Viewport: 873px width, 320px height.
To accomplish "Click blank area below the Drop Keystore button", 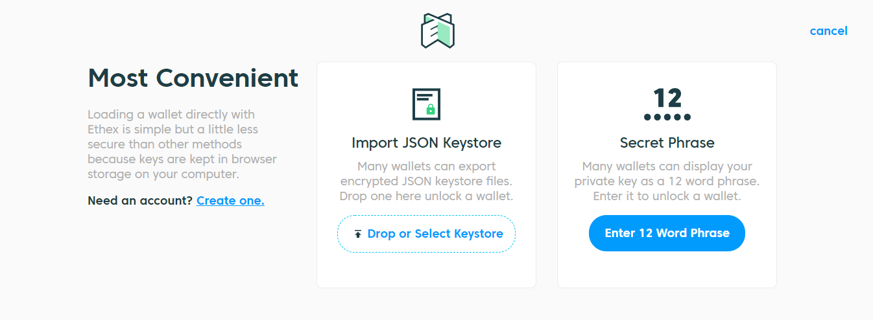I will 426,269.
